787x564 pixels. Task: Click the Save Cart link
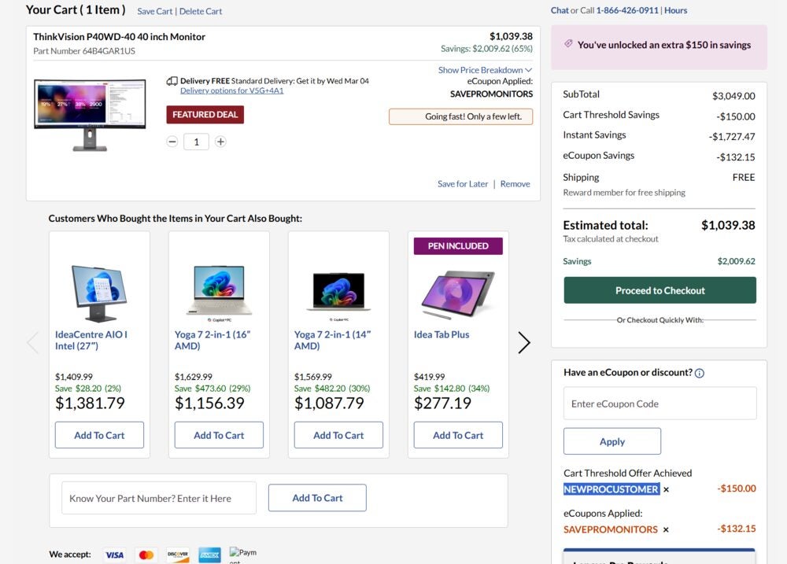(x=155, y=12)
